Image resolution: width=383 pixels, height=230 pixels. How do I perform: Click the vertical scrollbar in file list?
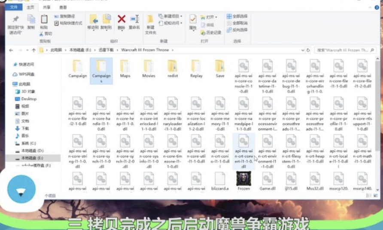377,107
